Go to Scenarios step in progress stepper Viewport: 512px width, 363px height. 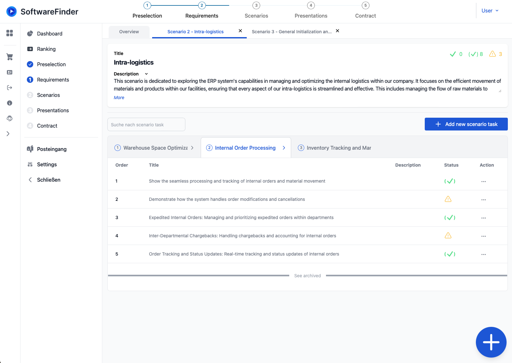[x=256, y=11]
